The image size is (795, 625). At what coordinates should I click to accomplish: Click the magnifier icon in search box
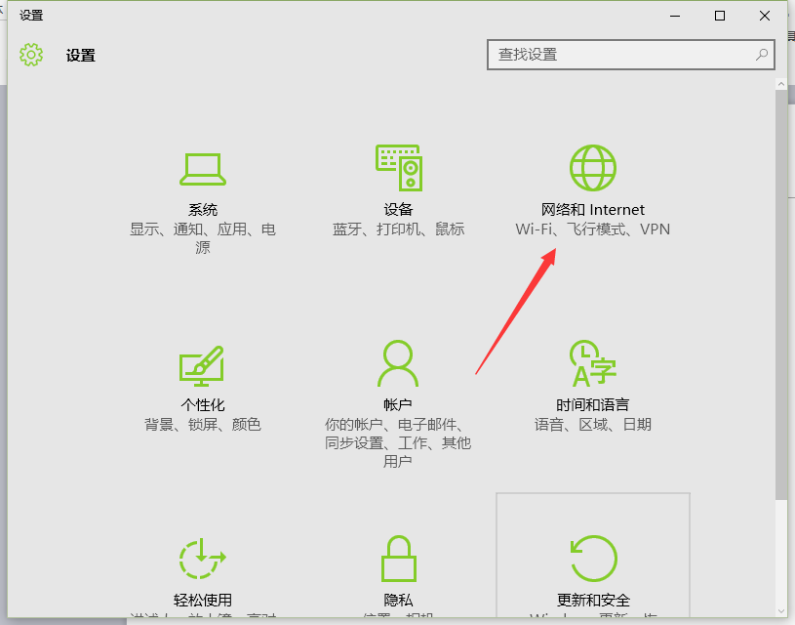[761, 55]
